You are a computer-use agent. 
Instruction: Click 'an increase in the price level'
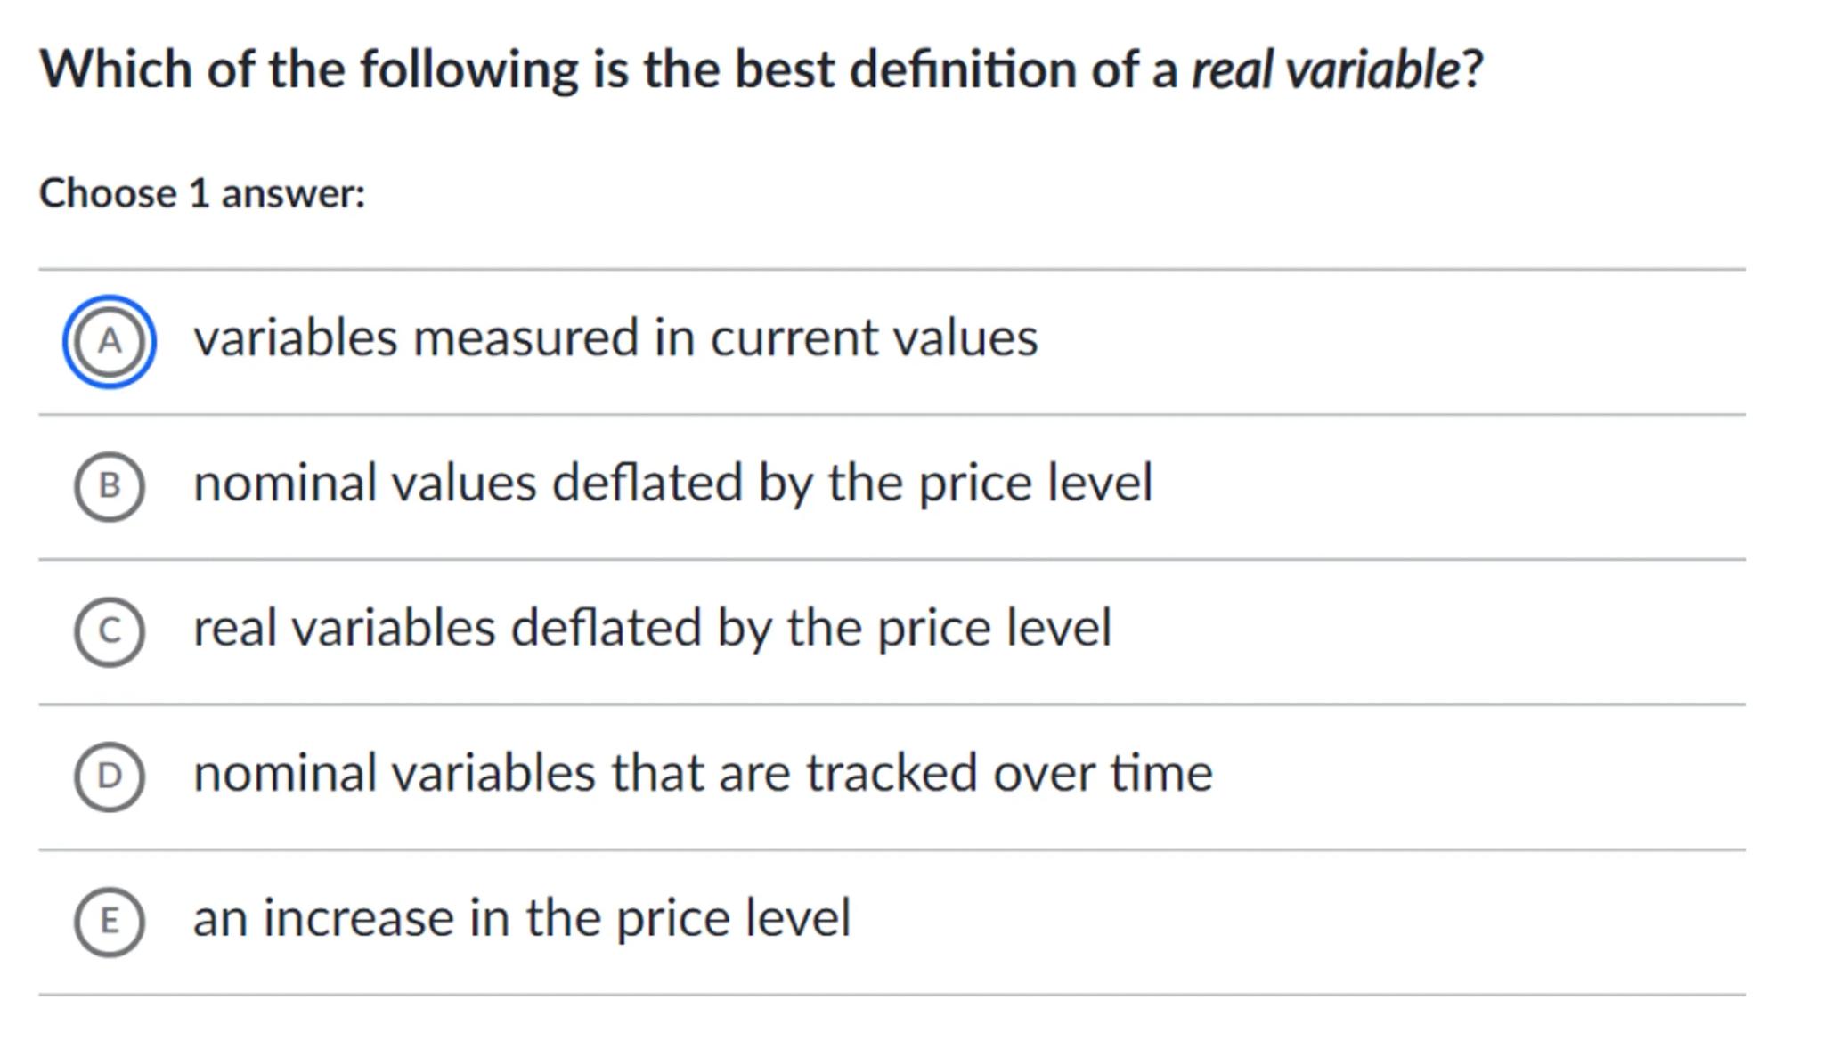(522, 919)
